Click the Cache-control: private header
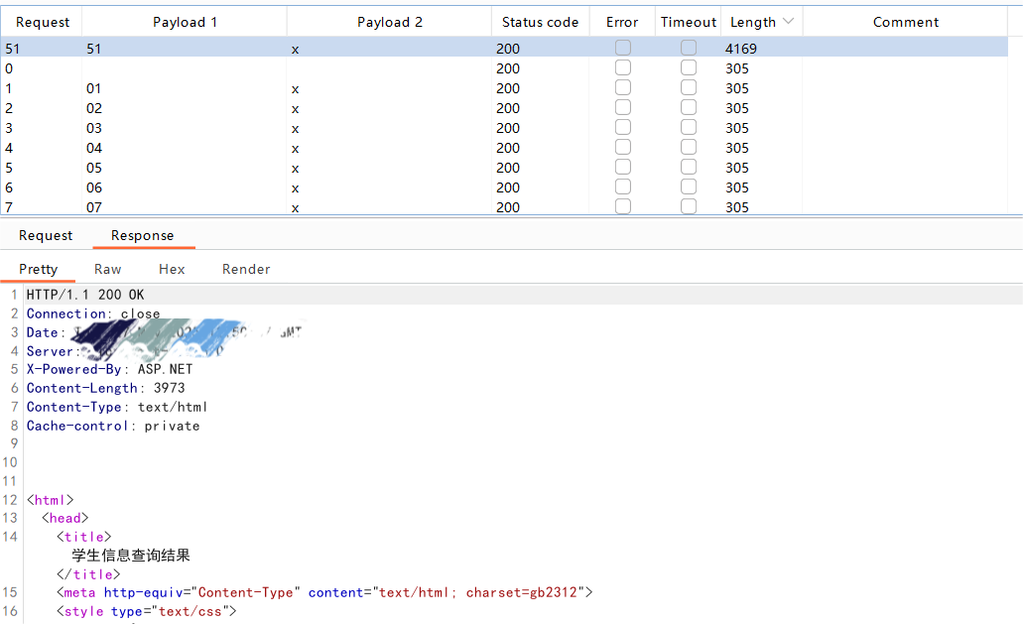This screenshot has height=624, width=1023. (x=113, y=426)
